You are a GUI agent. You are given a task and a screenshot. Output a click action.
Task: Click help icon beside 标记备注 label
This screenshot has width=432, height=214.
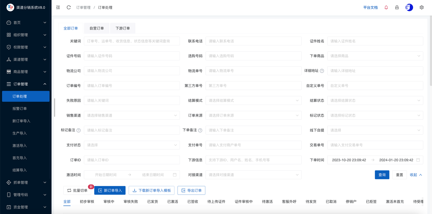point(79,131)
